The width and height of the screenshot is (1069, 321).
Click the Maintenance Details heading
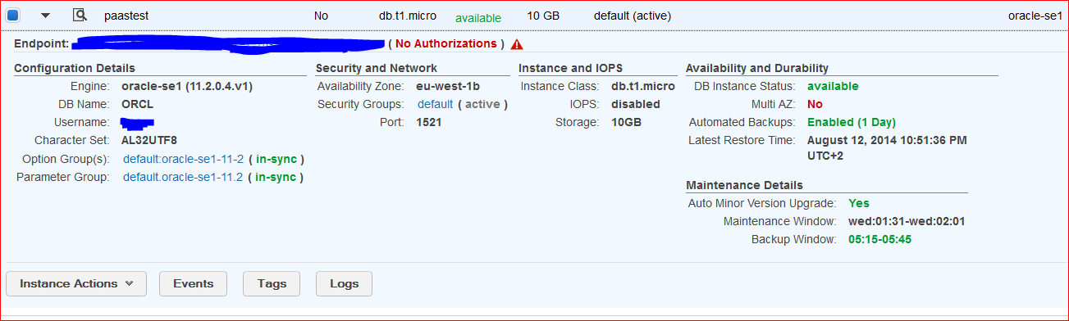(x=744, y=185)
